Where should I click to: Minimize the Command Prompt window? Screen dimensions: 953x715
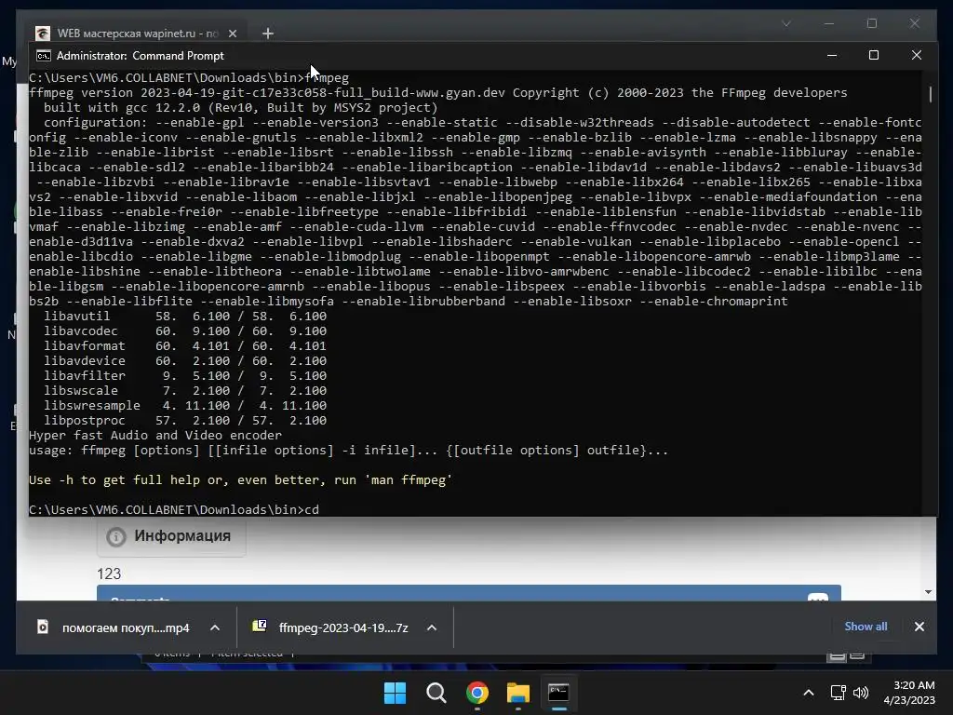click(832, 55)
